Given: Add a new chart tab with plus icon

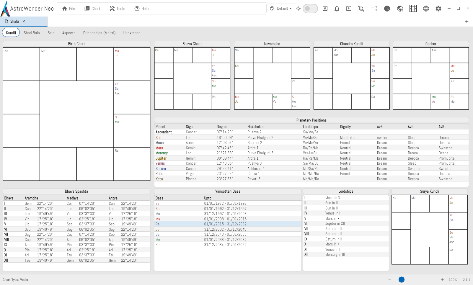Looking at the screenshot, I should coord(467,22).
